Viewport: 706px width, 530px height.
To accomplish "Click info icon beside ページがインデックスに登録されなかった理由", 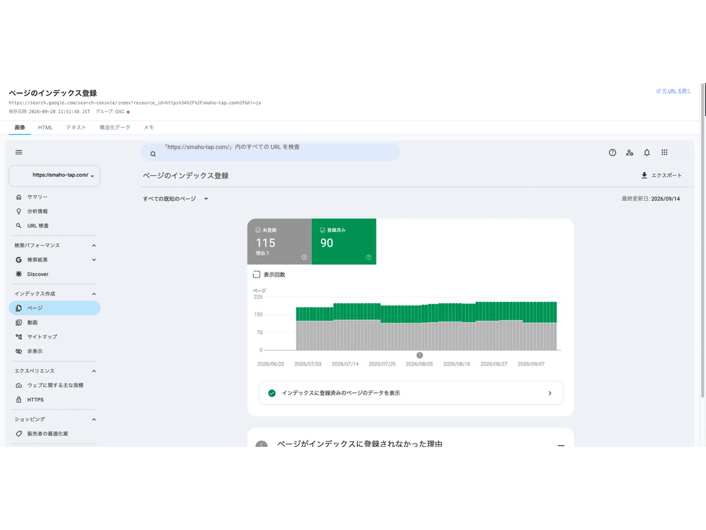I will (x=262, y=445).
